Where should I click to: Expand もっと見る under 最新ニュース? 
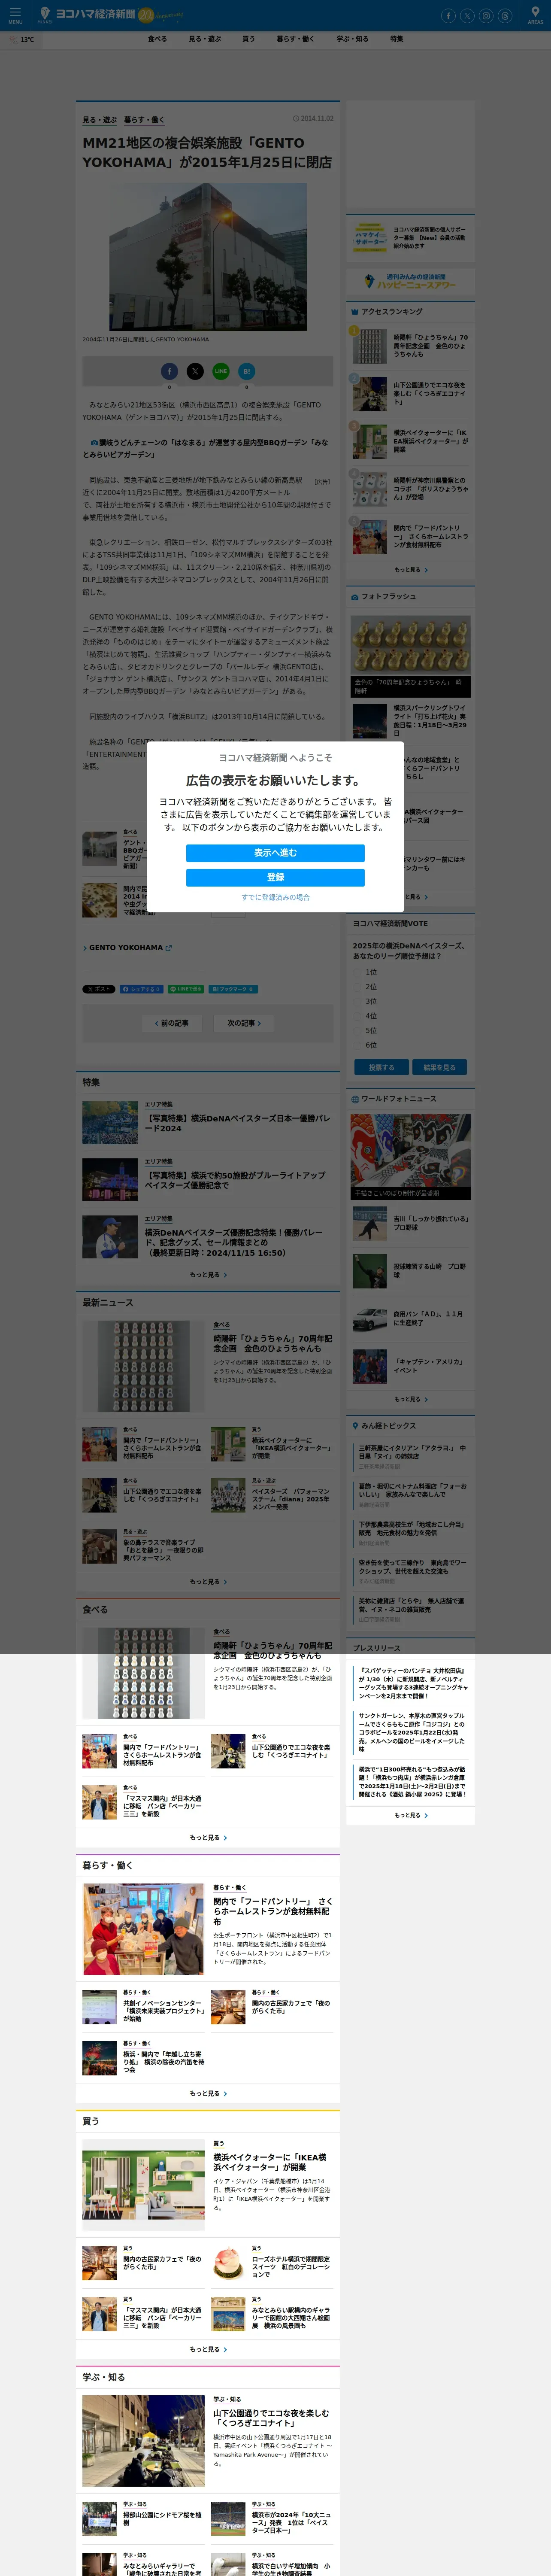click(208, 1582)
